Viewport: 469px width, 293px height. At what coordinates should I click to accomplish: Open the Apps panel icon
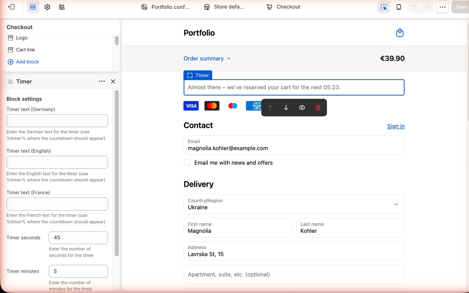[x=62, y=7]
